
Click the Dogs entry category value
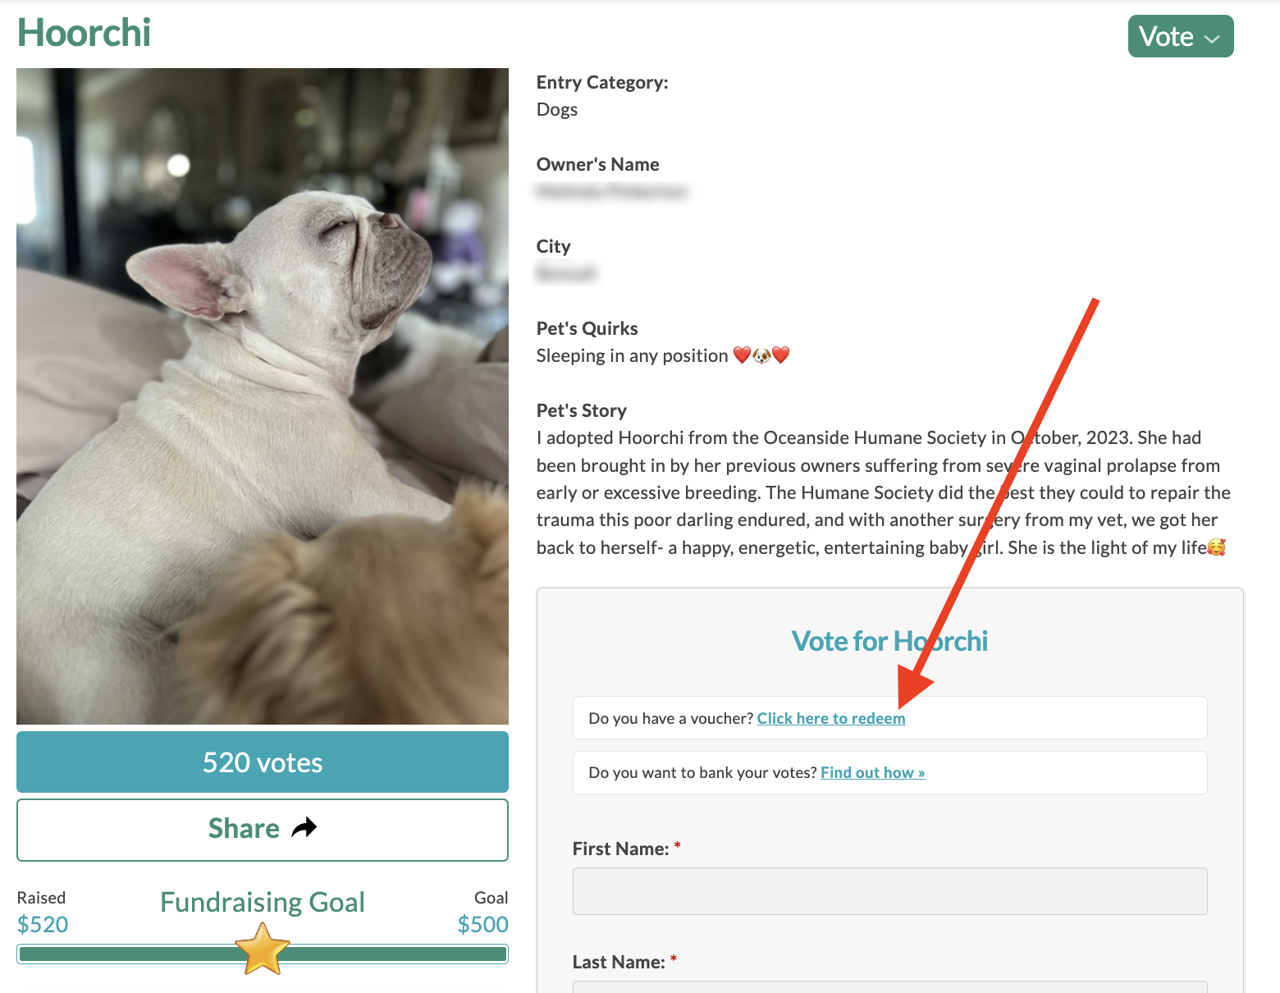click(x=557, y=110)
